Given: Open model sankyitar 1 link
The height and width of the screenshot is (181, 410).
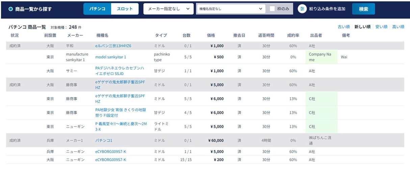Looking at the screenshot, I should point(110,57).
